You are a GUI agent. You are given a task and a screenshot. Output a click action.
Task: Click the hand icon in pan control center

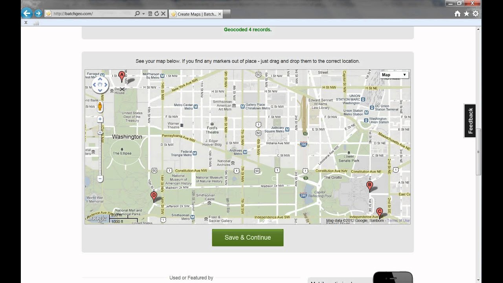click(x=100, y=85)
